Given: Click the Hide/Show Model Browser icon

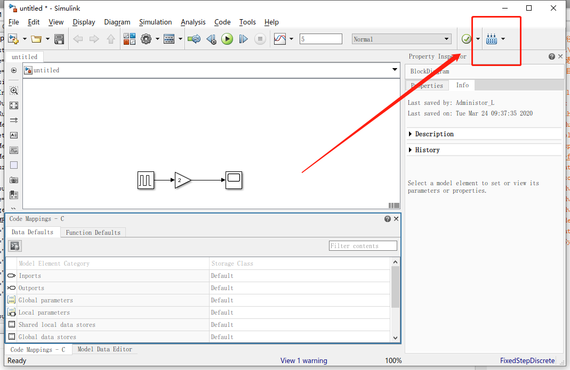Looking at the screenshot, I should [14, 70].
